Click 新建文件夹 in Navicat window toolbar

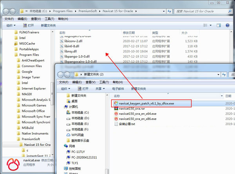point(48,26)
